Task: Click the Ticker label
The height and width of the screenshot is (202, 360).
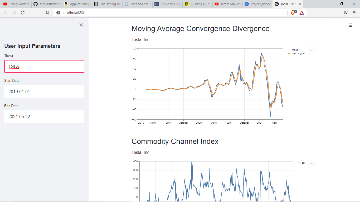Action: coord(9,56)
